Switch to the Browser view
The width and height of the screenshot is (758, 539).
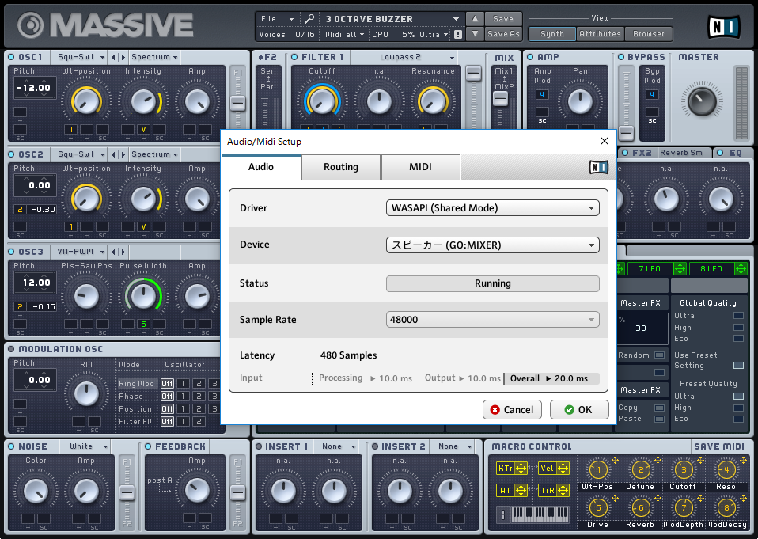click(x=648, y=34)
